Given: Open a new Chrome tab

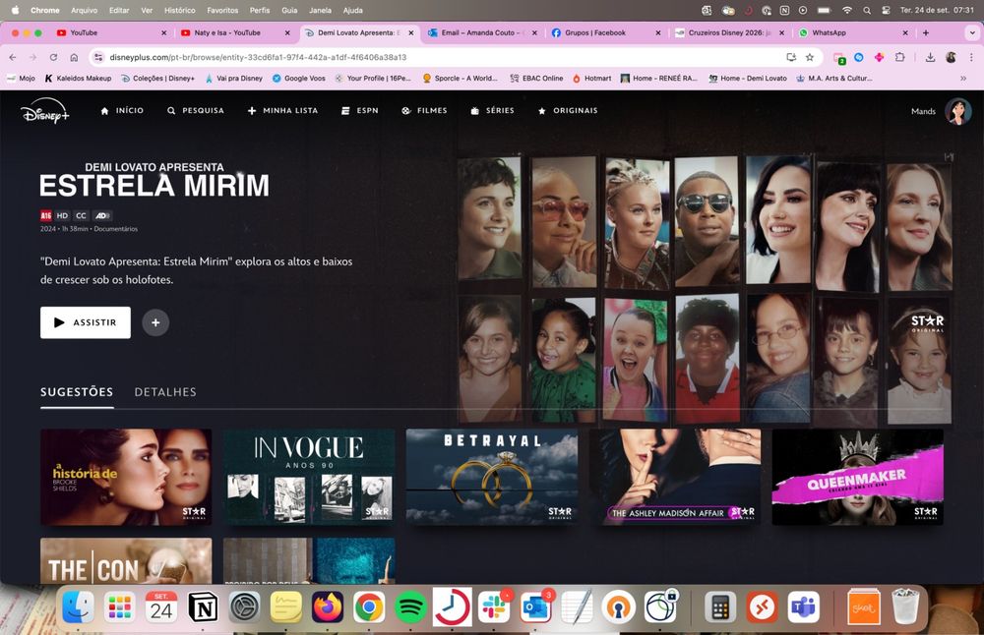Looking at the screenshot, I should click(x=926, y=32).
